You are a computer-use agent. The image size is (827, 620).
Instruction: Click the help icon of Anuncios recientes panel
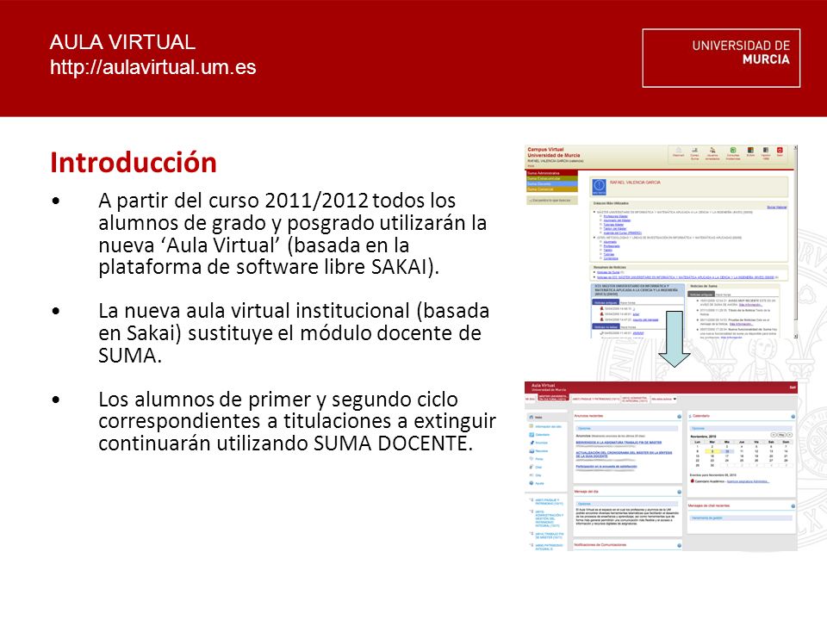(x=680, y=417)
